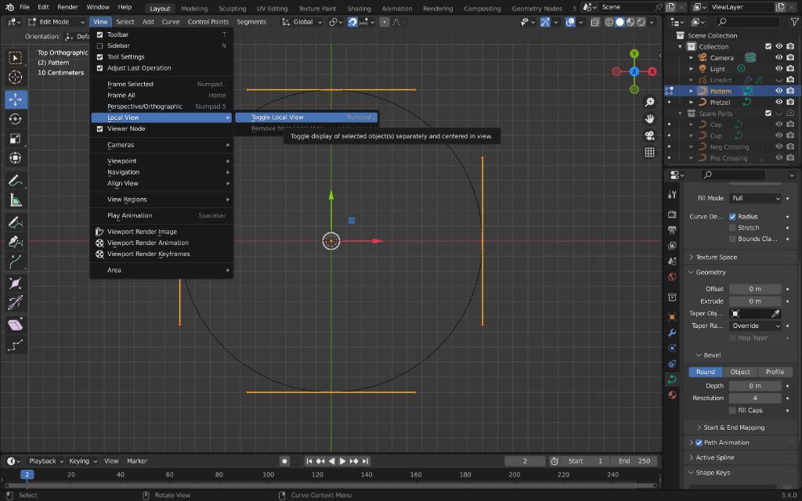This screenshot has height=501, width=802.
Task: Click the bevel Resolution value slider
Action: (x=755, y=398)
